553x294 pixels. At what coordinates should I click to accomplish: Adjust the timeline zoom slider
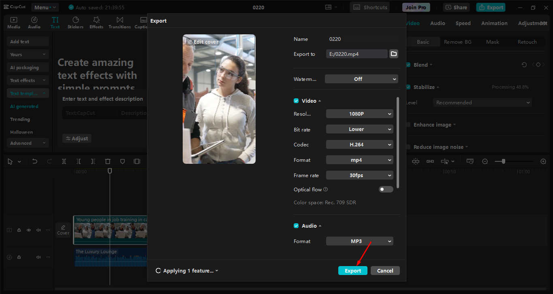pyautogui.click(x=503, y=161)
